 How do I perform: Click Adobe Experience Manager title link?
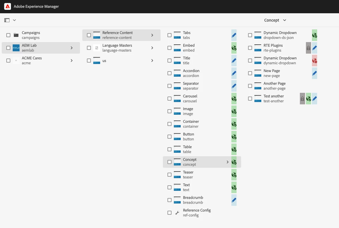(x=36, y=7)
